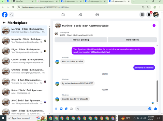The height and width of the screenshot is (121, 163).
Task: Open the notifications bell
Action: click(149, 15)
